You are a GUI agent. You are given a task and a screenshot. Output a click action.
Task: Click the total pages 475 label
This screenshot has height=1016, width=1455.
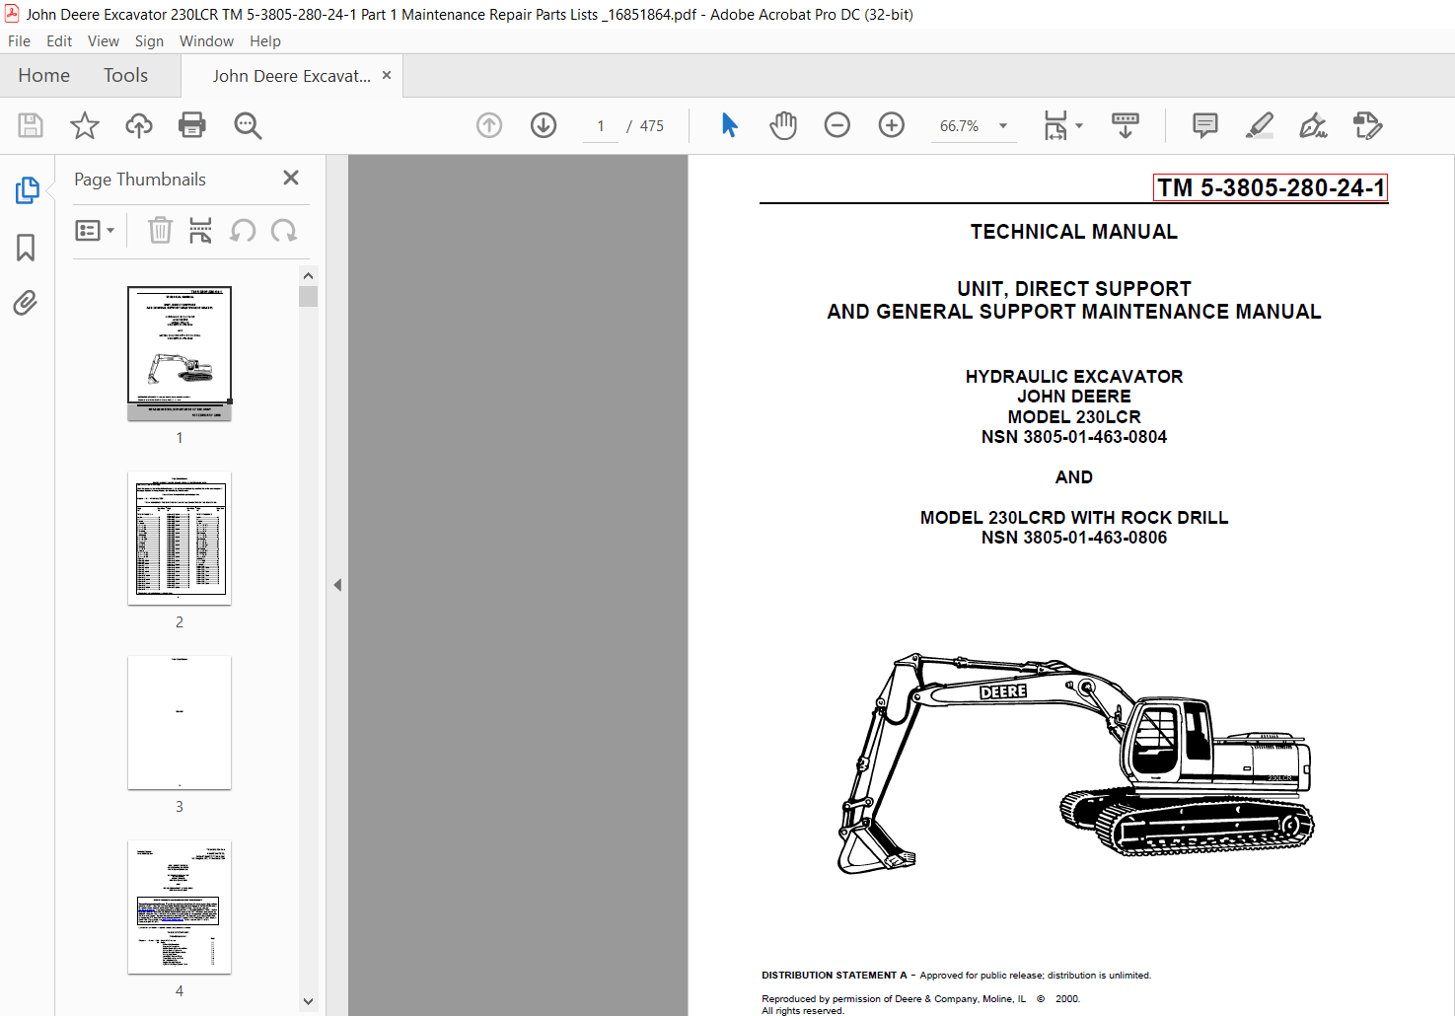click(x=651, y=126)
